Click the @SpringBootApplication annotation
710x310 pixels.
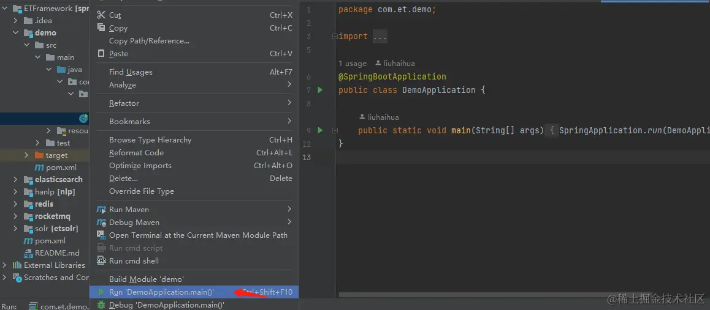pos(392,76)
